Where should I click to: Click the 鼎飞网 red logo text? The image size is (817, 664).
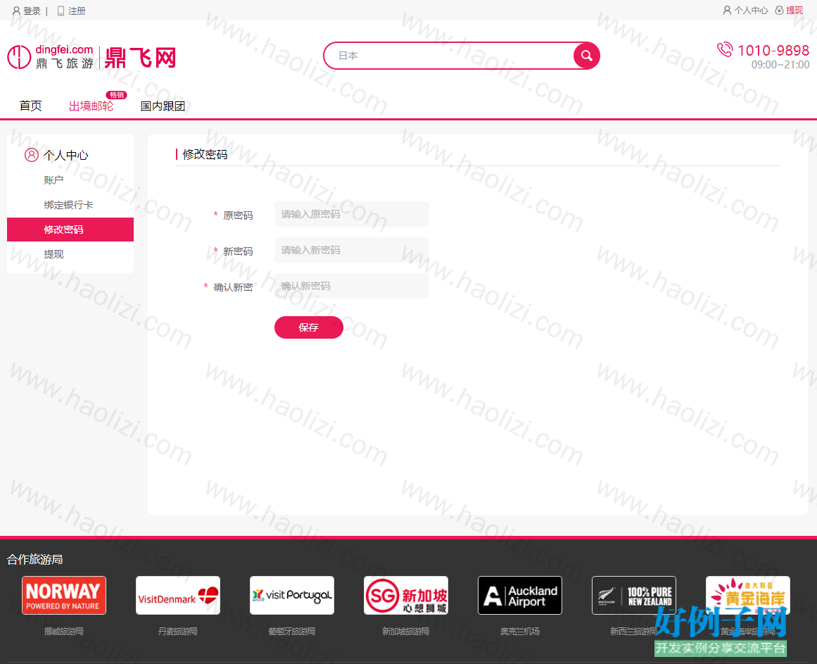point(141,57)
